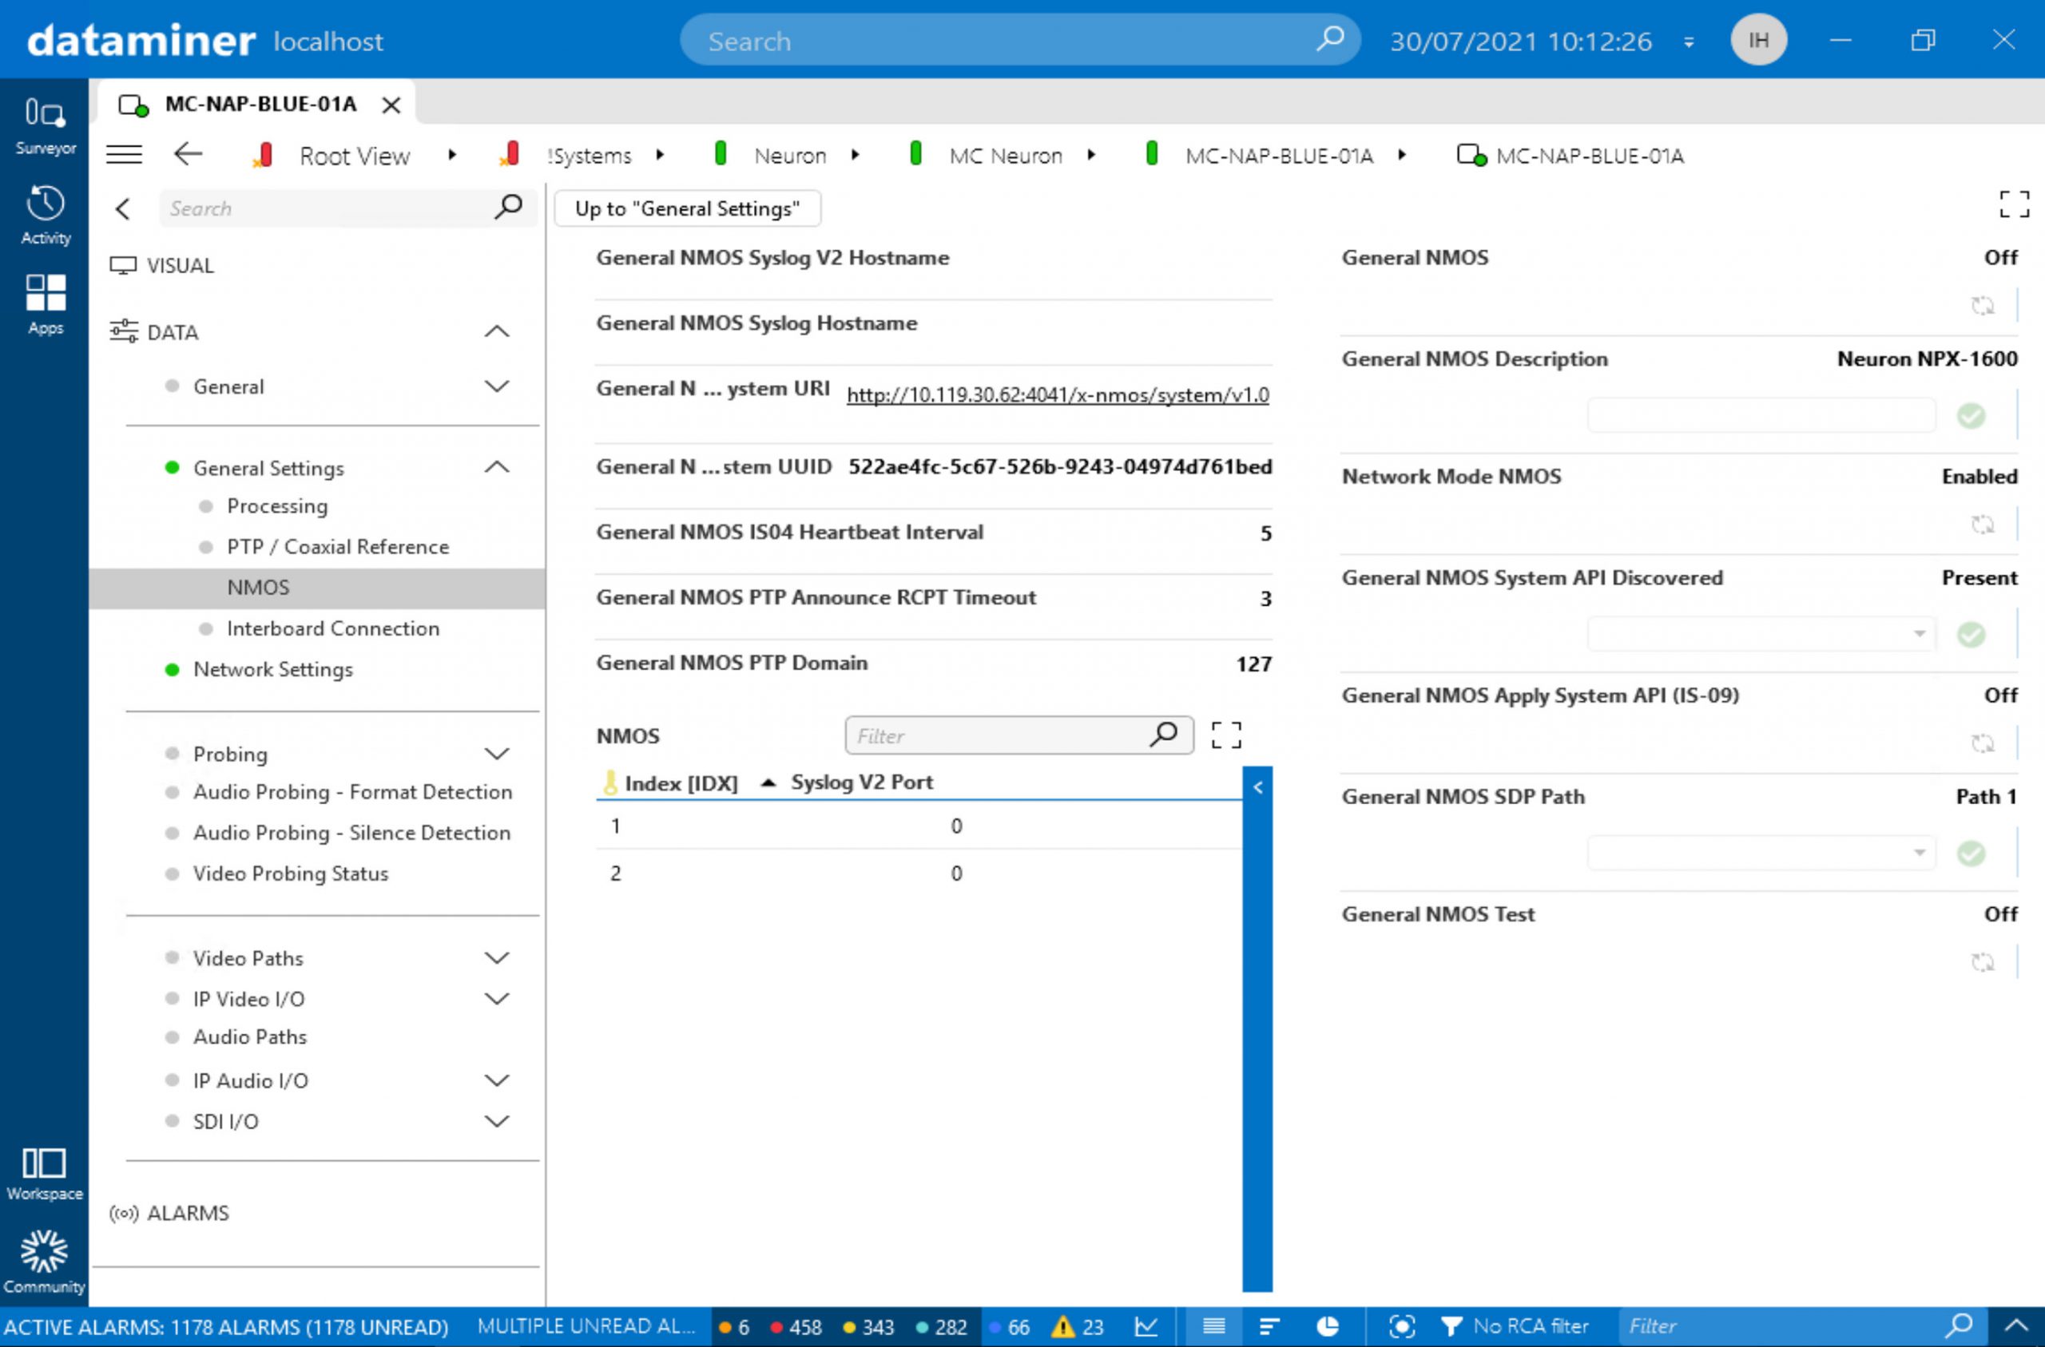Viewport: 2045px width, 1347px height.
Task: Expand the Video Paths node
Action: [497, 958]
